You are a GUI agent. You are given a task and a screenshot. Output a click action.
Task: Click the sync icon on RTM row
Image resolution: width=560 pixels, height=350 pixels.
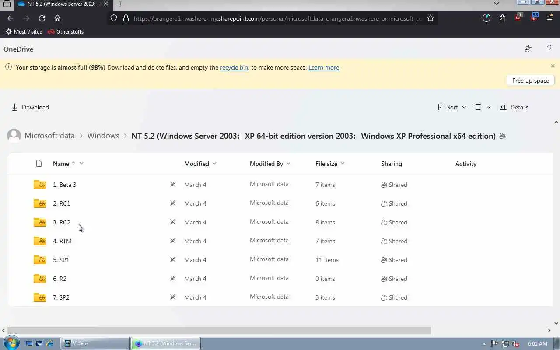pos(173,241)
